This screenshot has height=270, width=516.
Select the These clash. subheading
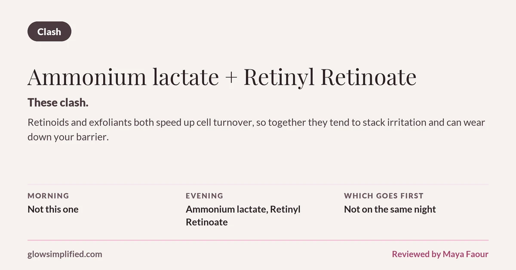click(x=58, y=102)
